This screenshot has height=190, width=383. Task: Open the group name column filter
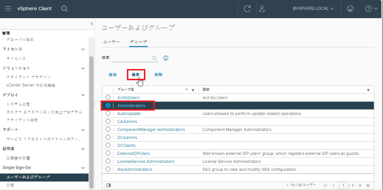[x=193, y=90]
